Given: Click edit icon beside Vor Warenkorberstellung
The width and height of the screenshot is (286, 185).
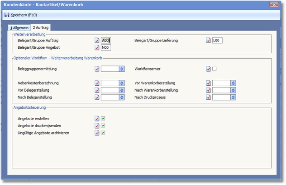Looking at the screenshot, I should click(208, 83).
